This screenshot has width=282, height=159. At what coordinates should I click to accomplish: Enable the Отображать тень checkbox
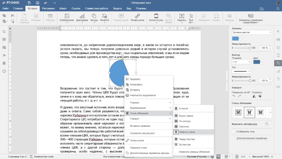tap(233, 132)
